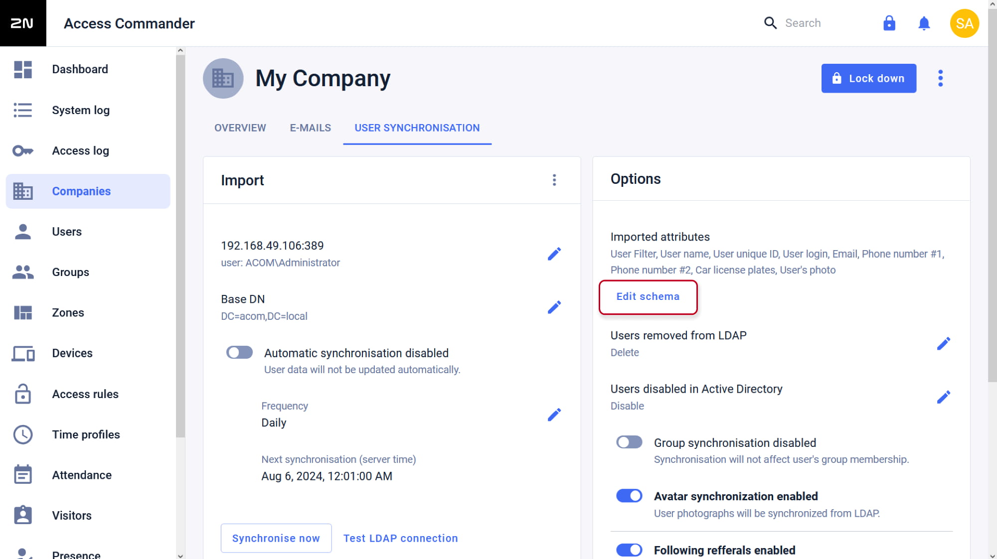Click the sidebar scroll-up arrow
Image resolution: width=997 pixels, height=559 pixels.
[x=180, y=50]
